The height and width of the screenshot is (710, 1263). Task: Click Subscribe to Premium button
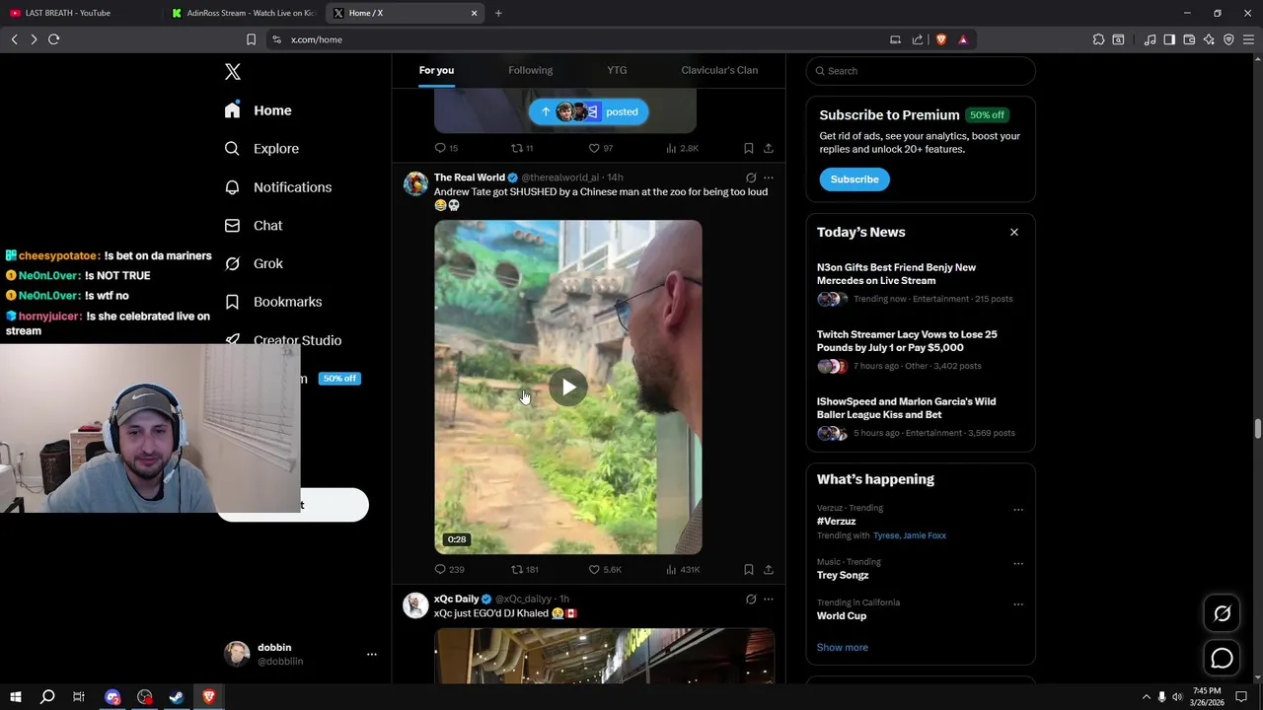tap(854, 179)
